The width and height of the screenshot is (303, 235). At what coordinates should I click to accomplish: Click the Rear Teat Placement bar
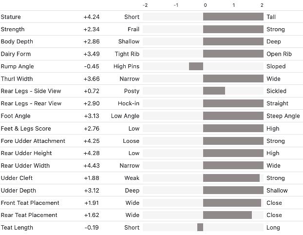coord(227,215)
